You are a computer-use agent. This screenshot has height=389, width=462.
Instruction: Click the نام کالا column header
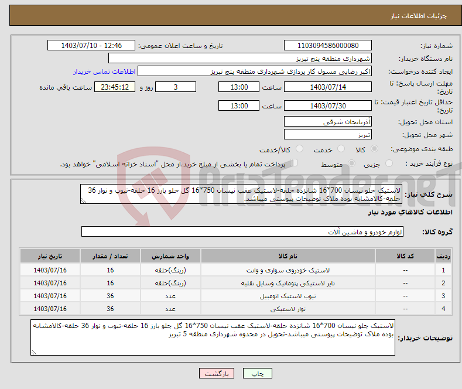click(288, 256)
